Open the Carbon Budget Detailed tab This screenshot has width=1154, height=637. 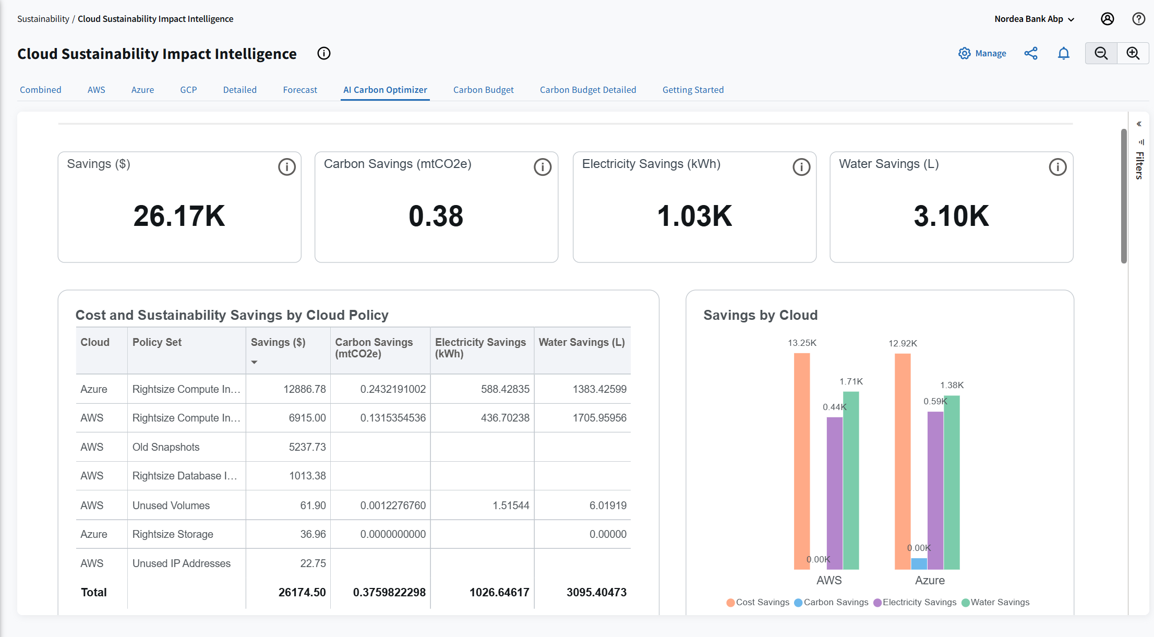click(x=588, y=90)
